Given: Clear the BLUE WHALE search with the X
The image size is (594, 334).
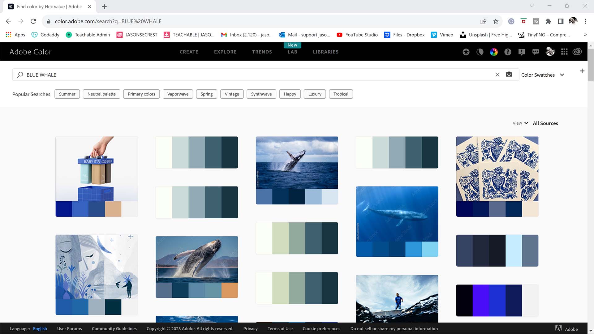Looking at the screenshot, I should (x=497, y=75).
